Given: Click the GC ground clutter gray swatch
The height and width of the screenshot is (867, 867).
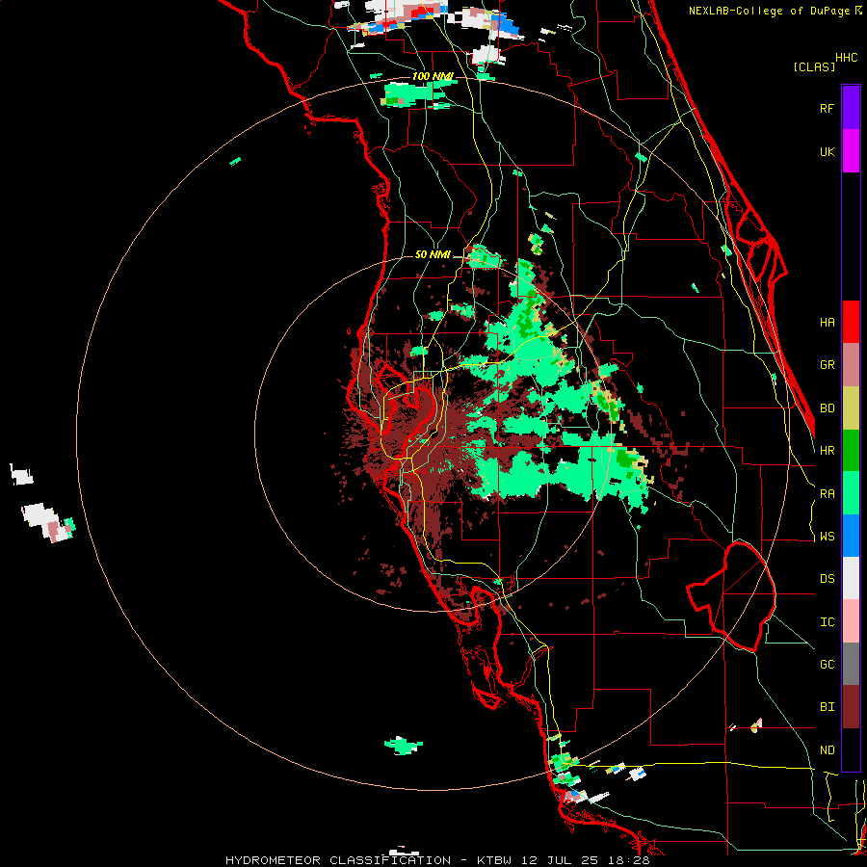Looking at the screenshot, I should 851,664.
